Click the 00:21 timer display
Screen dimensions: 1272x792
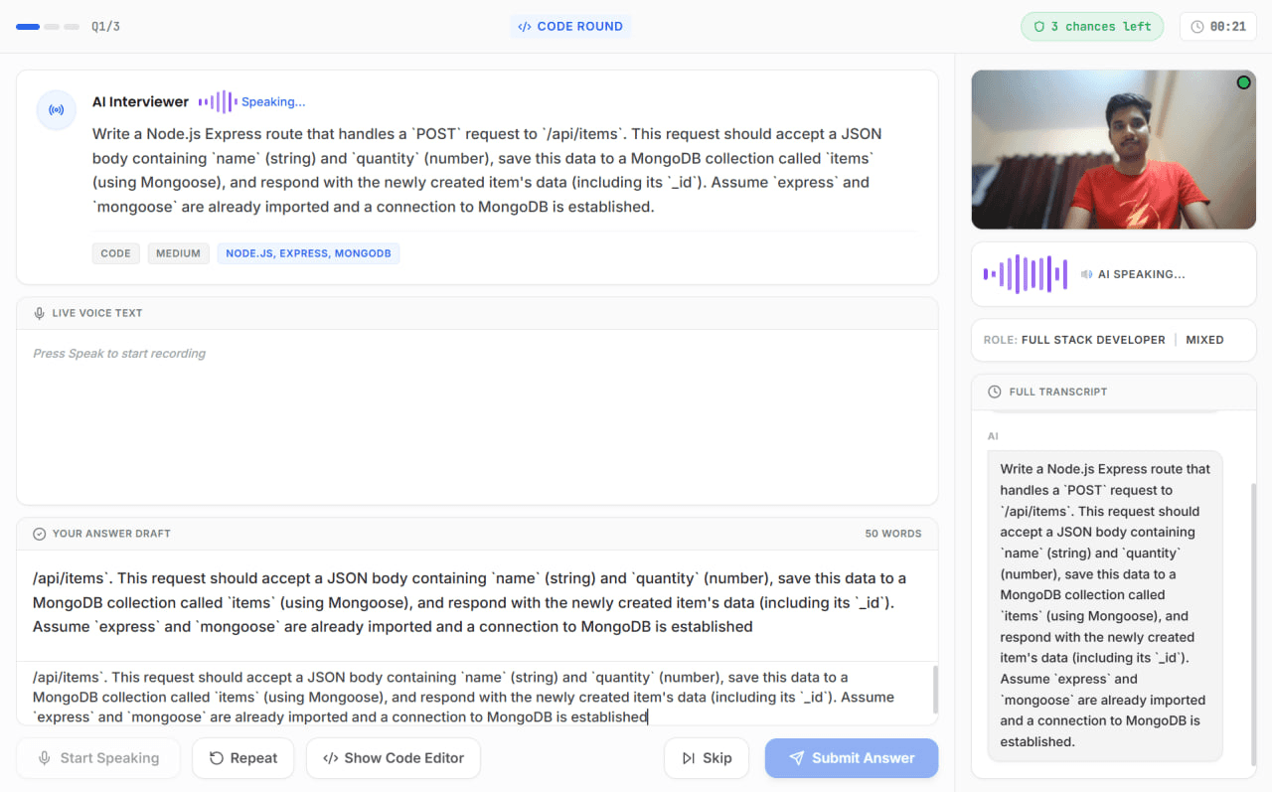coord(1218,27)
